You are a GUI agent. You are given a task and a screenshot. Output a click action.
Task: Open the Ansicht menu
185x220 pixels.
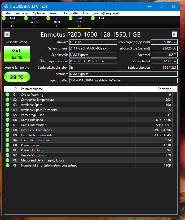(55, 13)
